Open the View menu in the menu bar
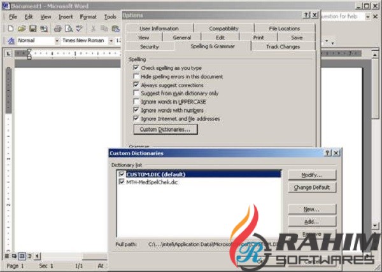This screenshot has height=272, width=382. tap(46, 17)
